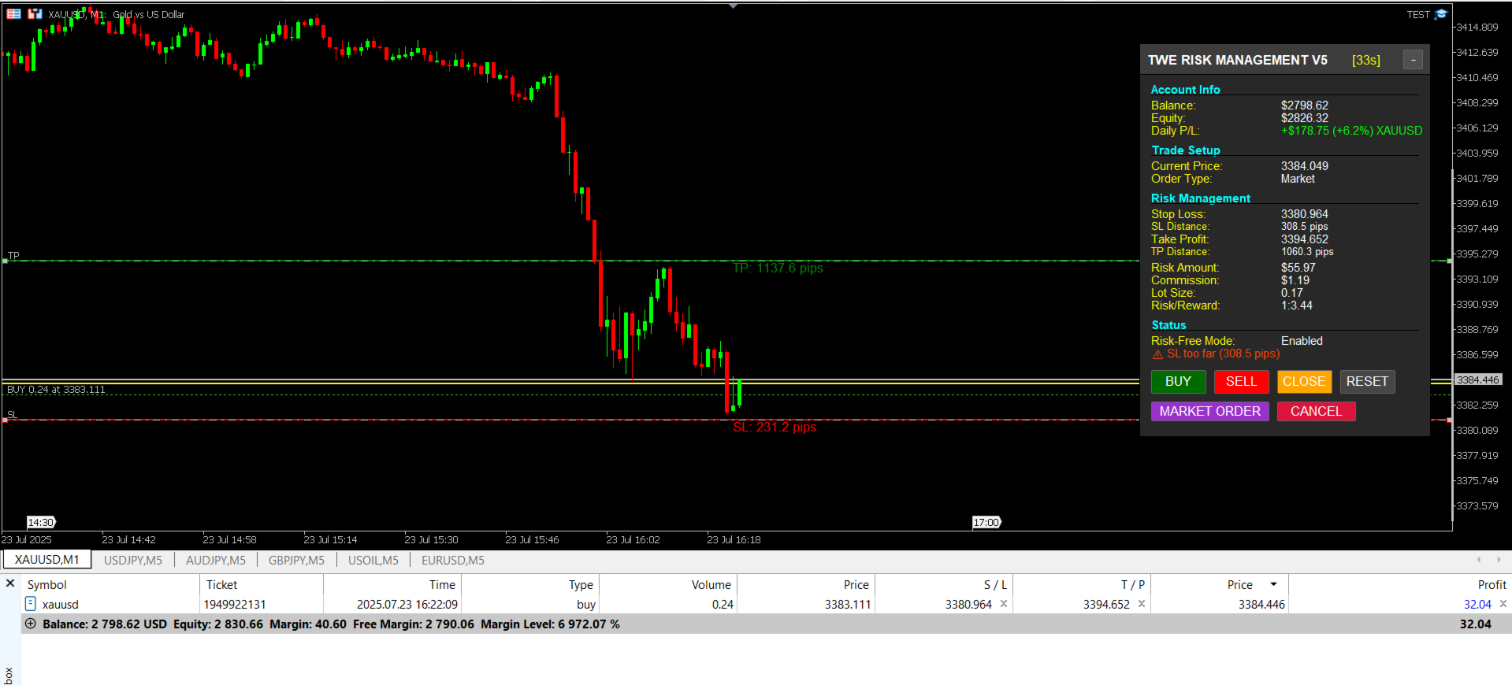The width and height of the screenshot is (1512, 685).
Task: Sort trades by the Volume column header
Action: coord(668,584)
